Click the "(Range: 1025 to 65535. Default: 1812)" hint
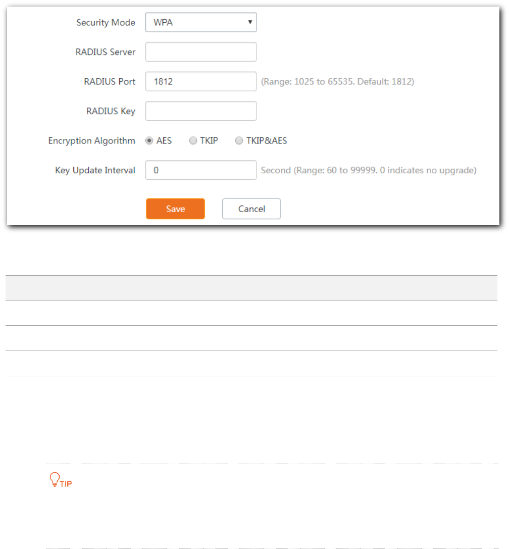This screenshot has height=549, width=509. point(337,82)
